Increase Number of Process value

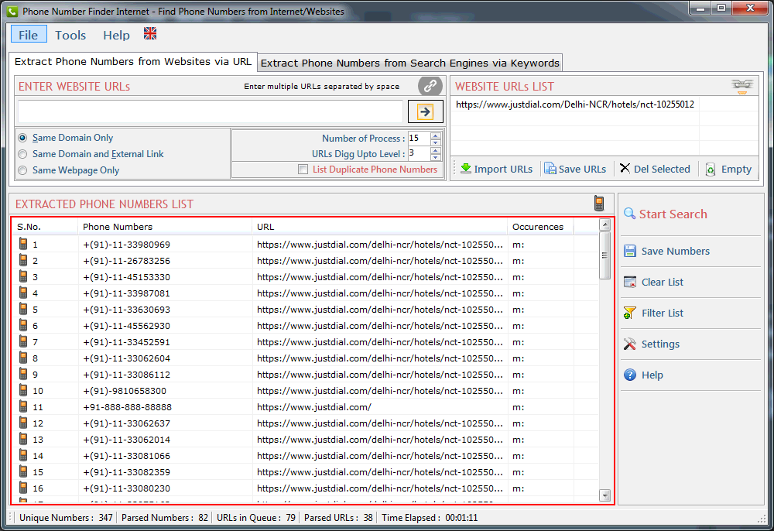[x=435, y=135]
